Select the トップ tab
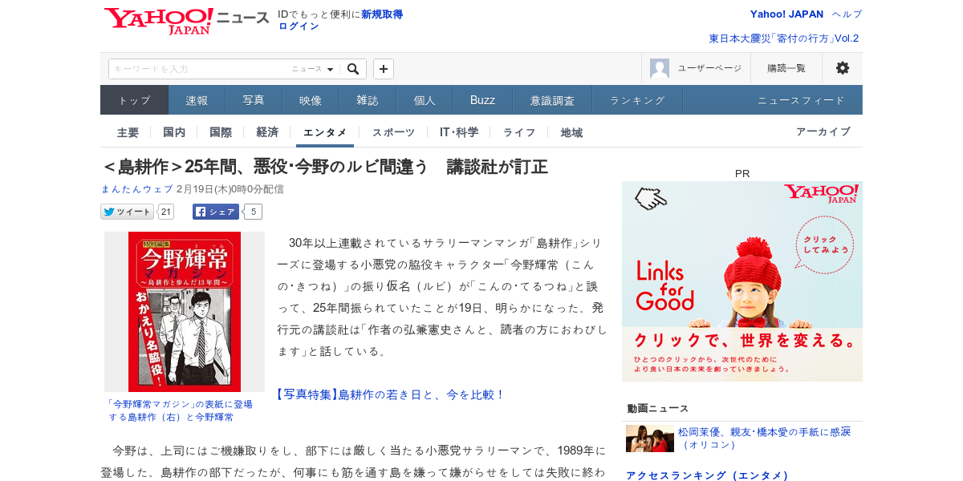Screen dimensions: 963x481 (134, 100)
